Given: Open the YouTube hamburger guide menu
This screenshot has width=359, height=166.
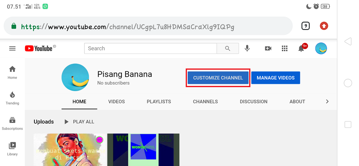Looking at the screenshot, I should coord(12,49).
